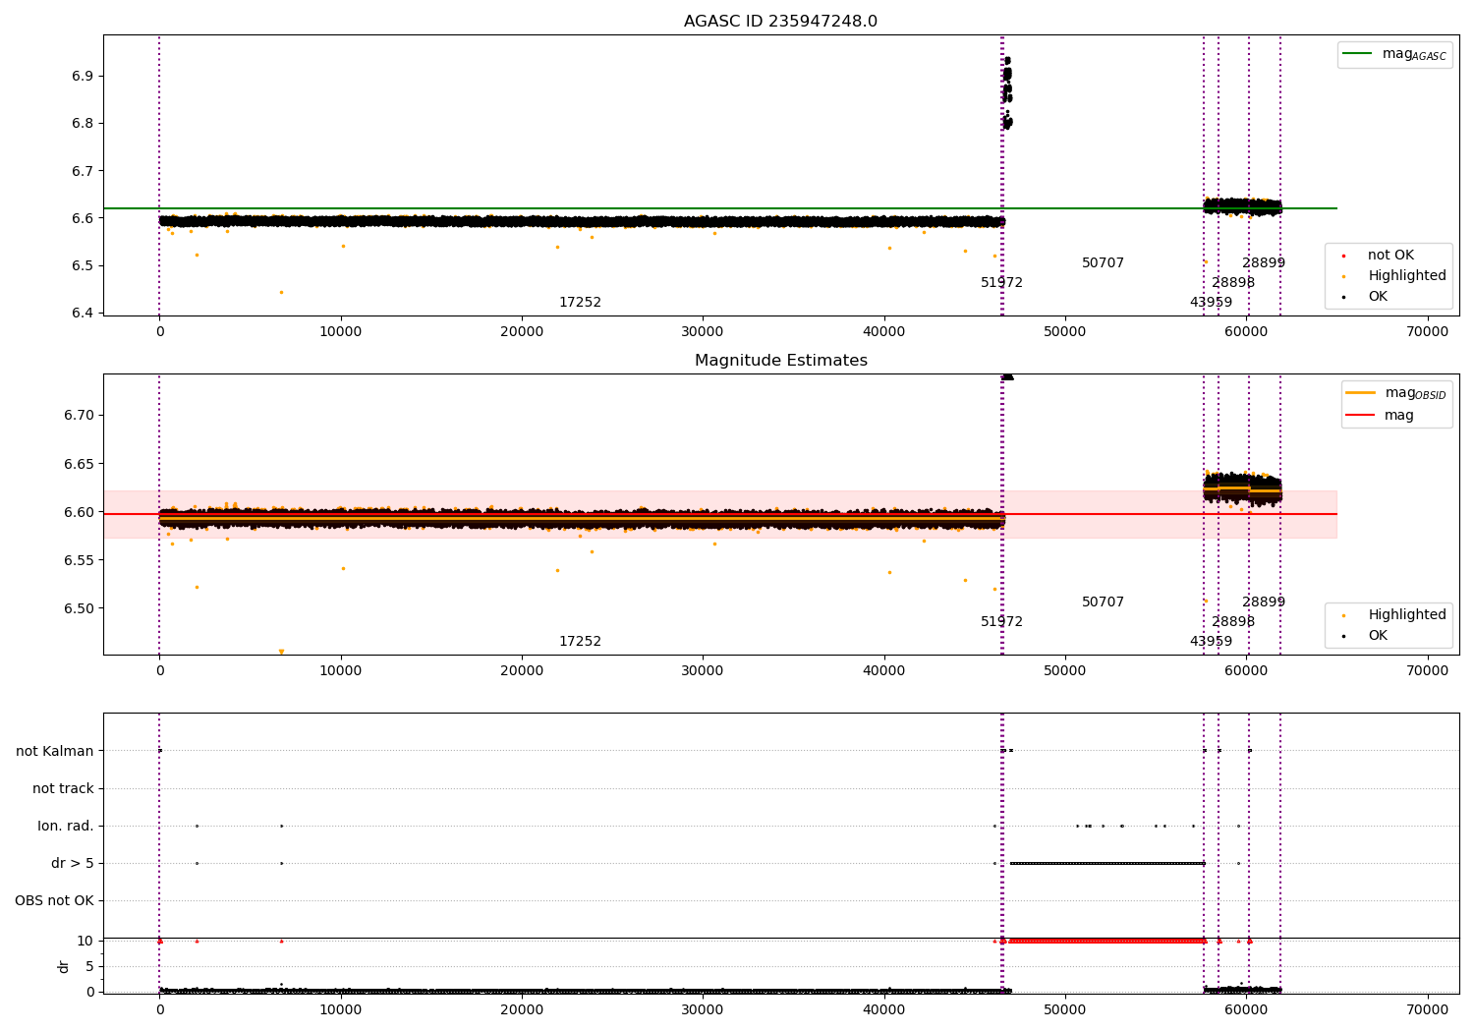The width and height of the screenshot is (1474, 1032).
Task: Click x-axis tick 70000 in the top plot
Action: click(1427, 332)
